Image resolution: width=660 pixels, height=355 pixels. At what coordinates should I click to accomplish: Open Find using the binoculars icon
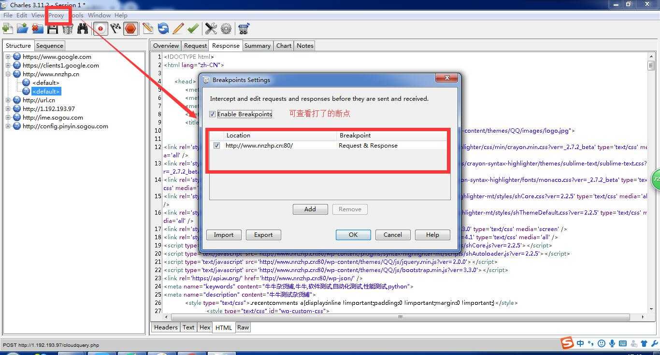(x=83, y=29)
